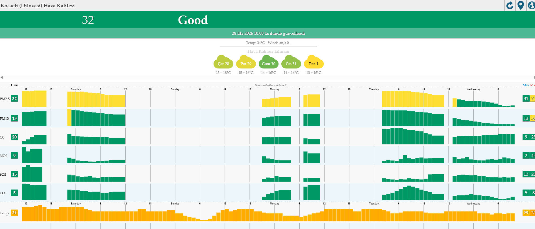Click the Temp and Wind info line
Image resolution: width=535 pixels, height=229 pixels.
click(x=268, y=43)
